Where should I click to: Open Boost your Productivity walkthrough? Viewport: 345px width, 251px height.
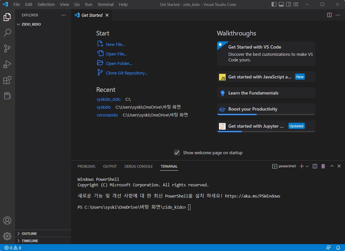(x=266, y=109)
